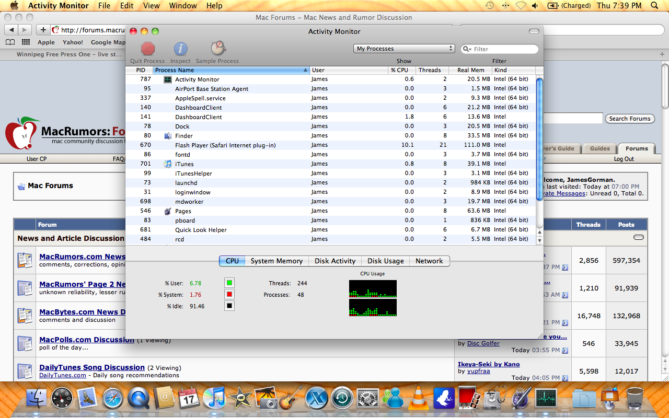Launch iMovie star icon in Dock

(240, 399)
